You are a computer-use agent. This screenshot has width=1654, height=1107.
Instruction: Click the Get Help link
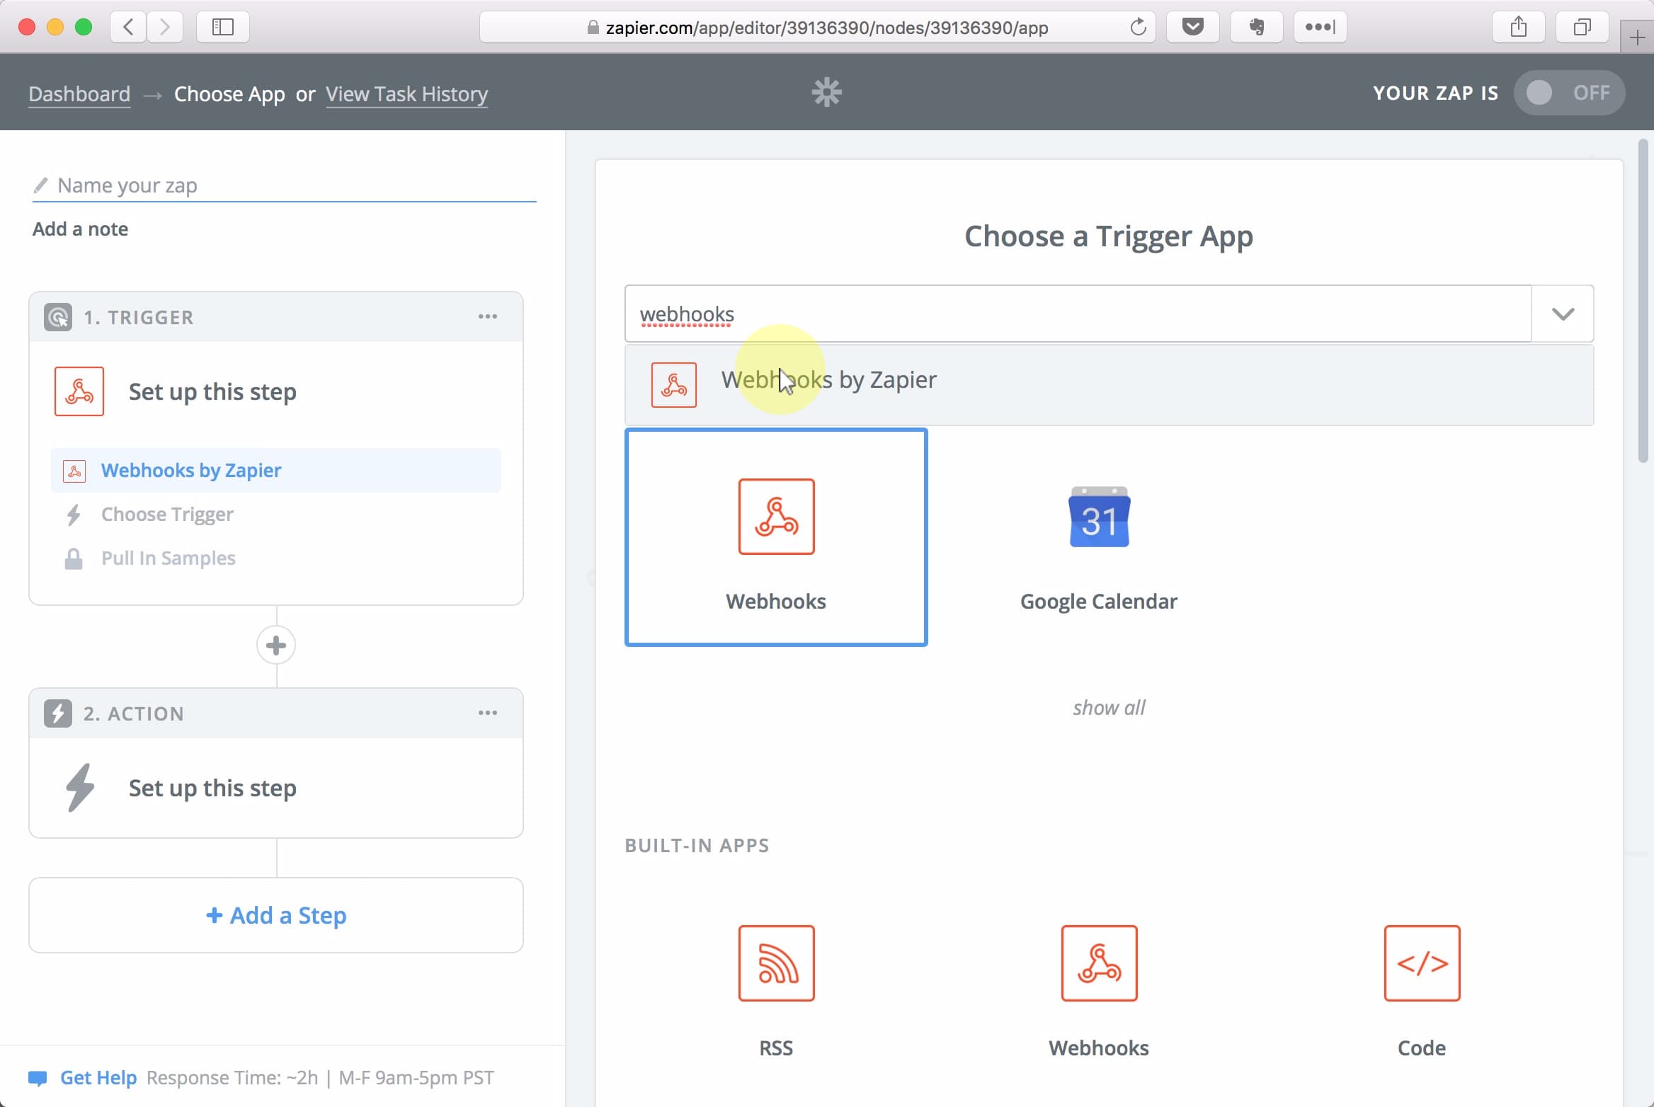pos(98,1077)
